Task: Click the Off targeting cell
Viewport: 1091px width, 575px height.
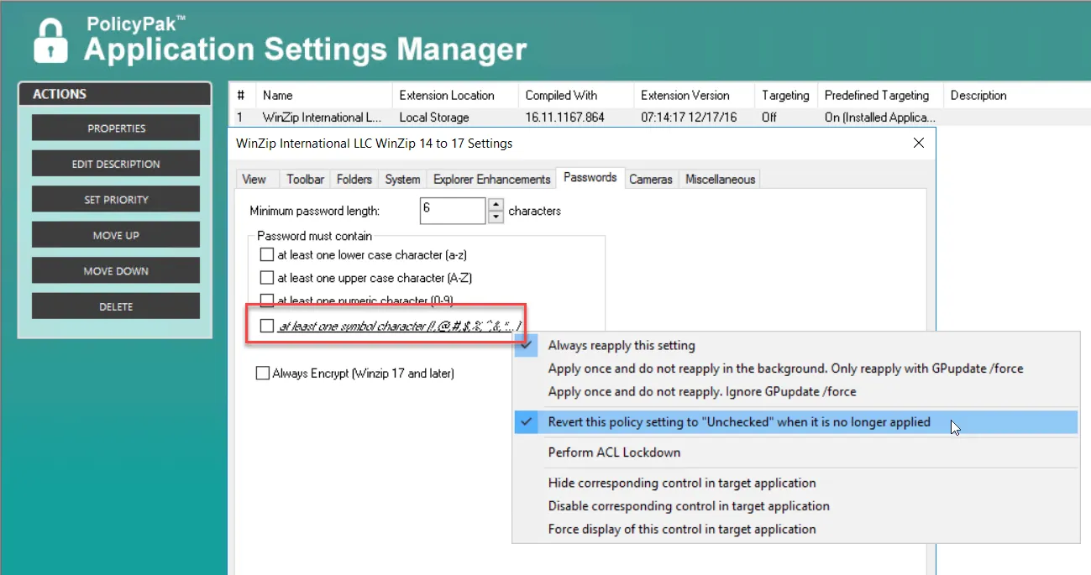Action: (769, 118)
